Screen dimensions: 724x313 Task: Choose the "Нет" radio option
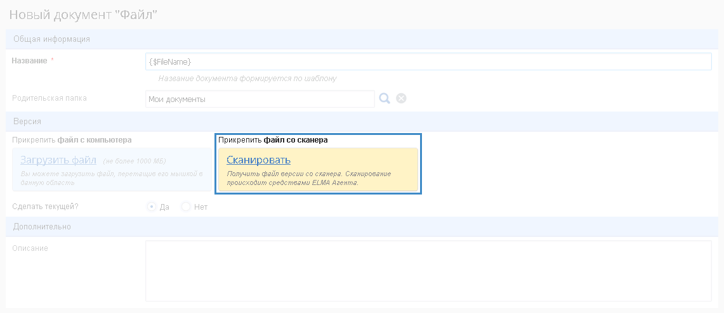click(x=185, y=207)
